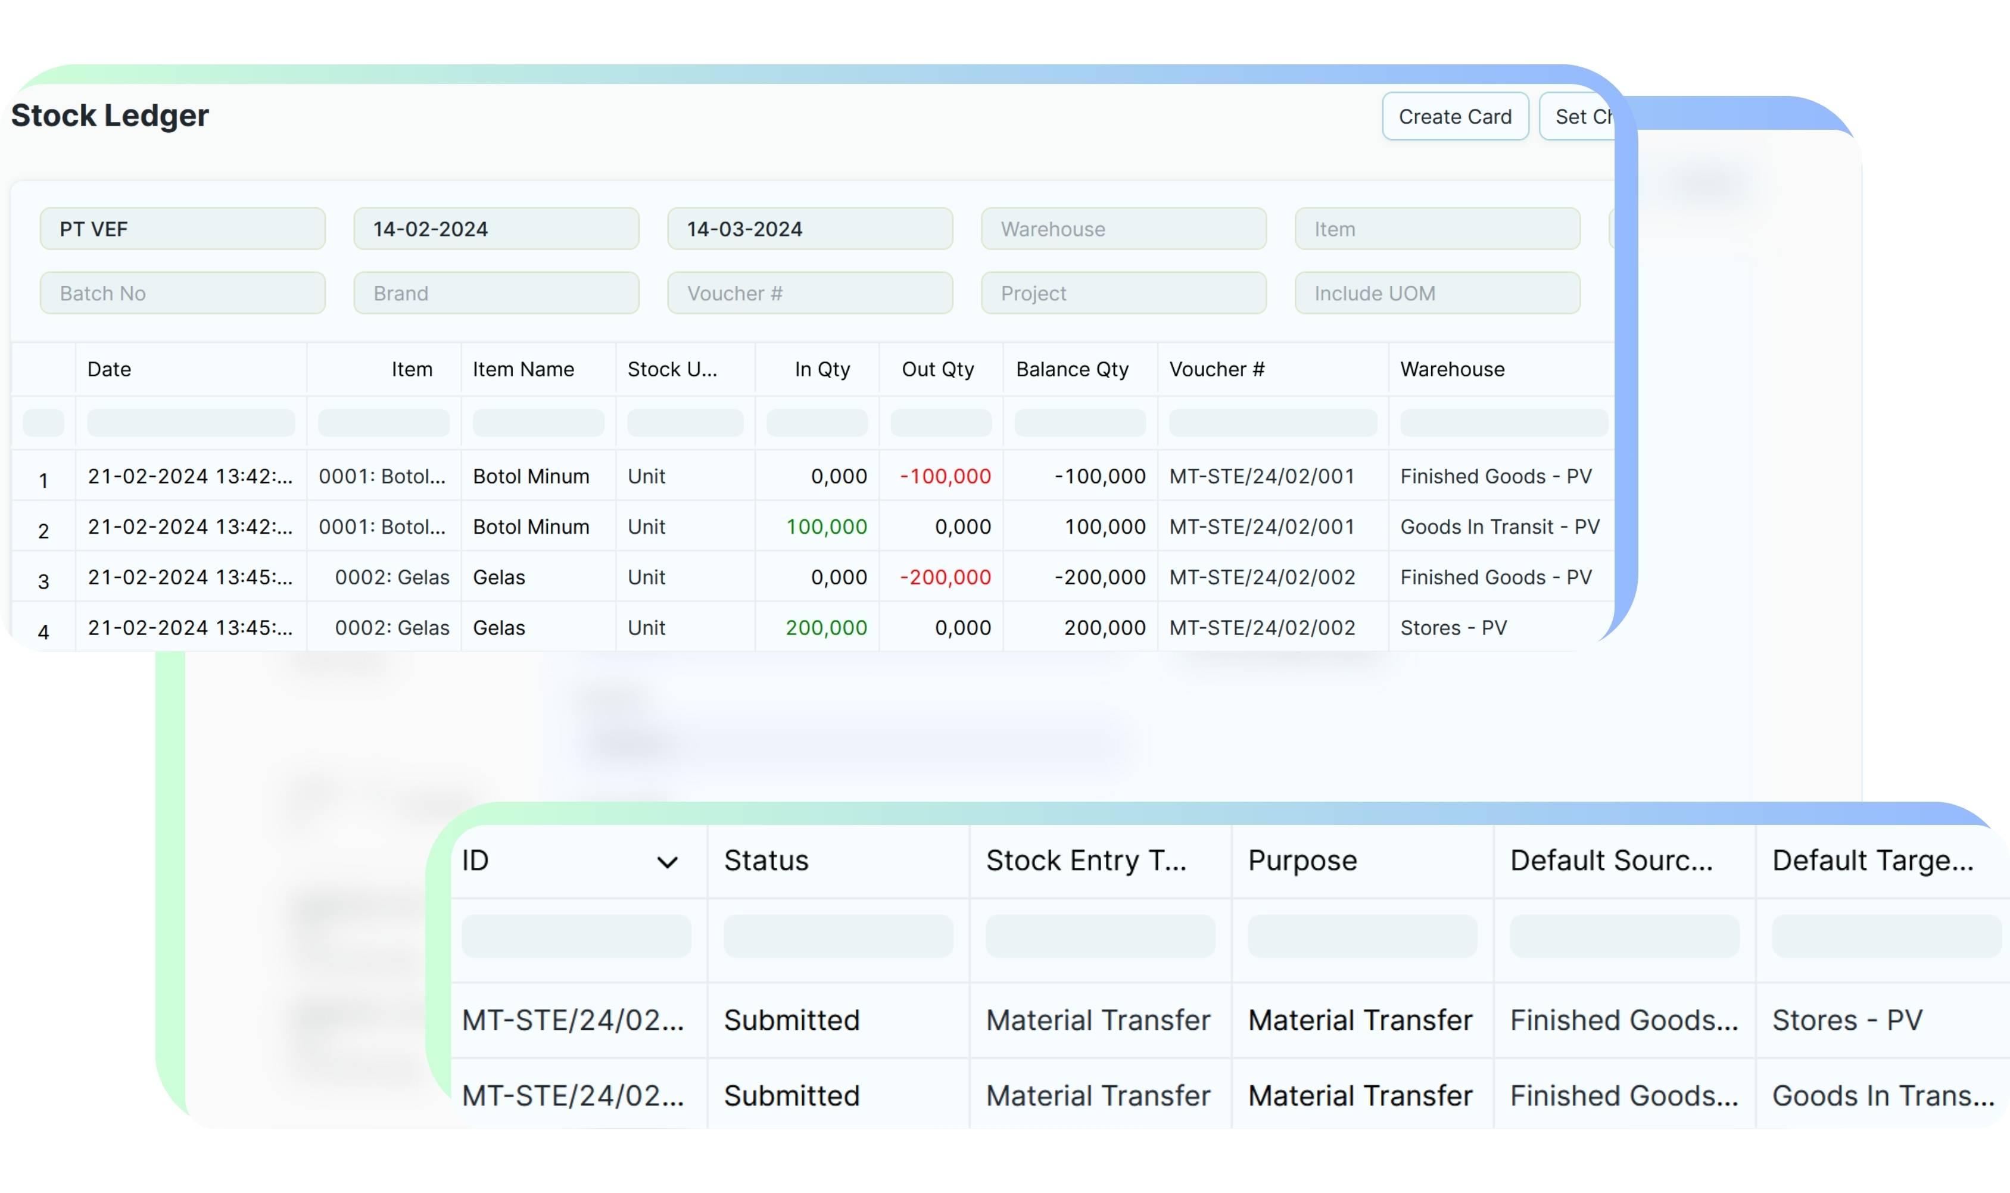Click the Batch No filter field
This screenshot has height=1193, width=2010.
182,294
